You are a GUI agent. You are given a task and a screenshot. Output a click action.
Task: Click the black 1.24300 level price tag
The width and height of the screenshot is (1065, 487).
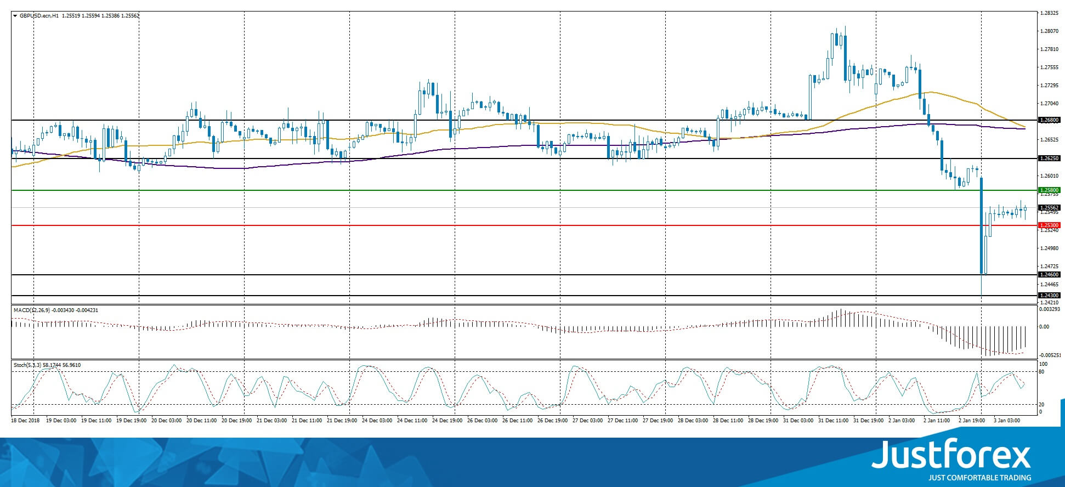click(1050, 296)
